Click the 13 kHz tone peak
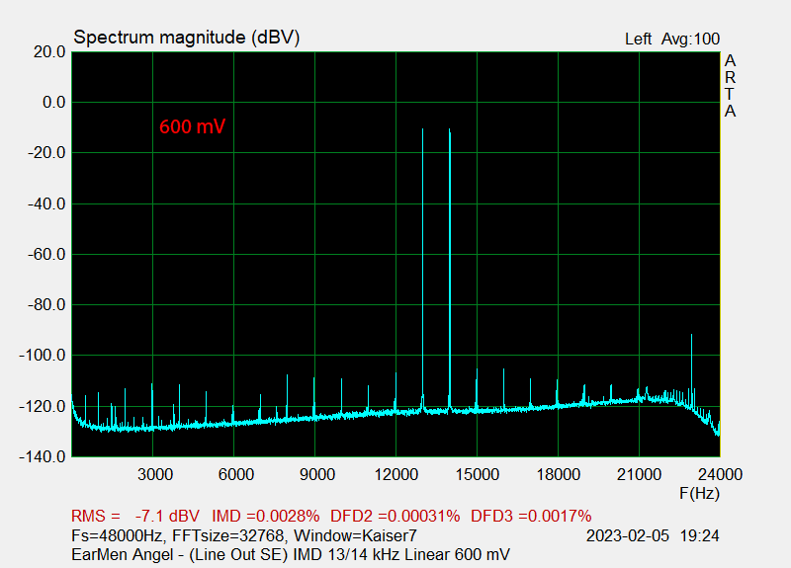Screen dimensions: 791x568 pyautogui.click(x=423, y=130)
